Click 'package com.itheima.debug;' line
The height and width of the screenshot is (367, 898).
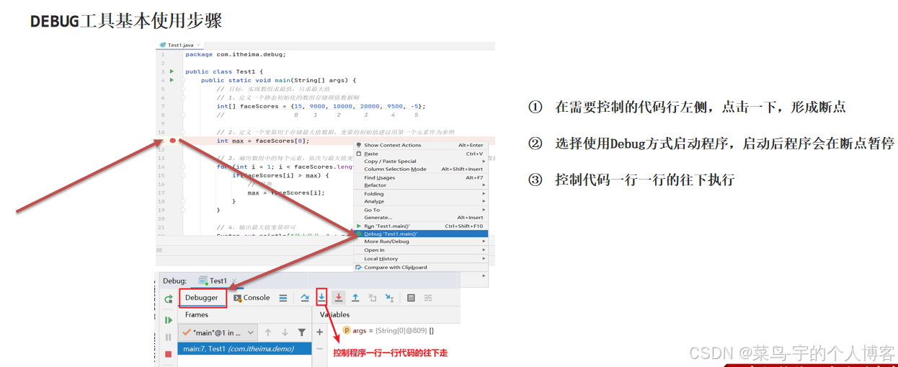pos(236,54)
